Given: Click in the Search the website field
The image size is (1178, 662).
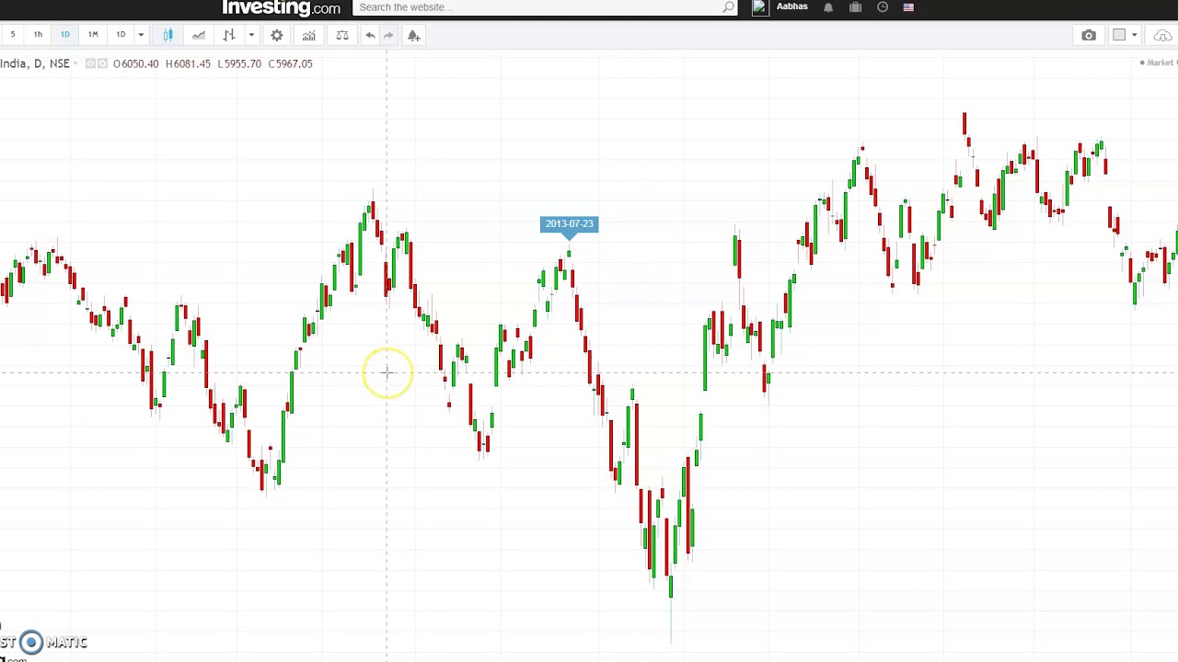Looking at the screenshot, I should click(x=537, y=7).
